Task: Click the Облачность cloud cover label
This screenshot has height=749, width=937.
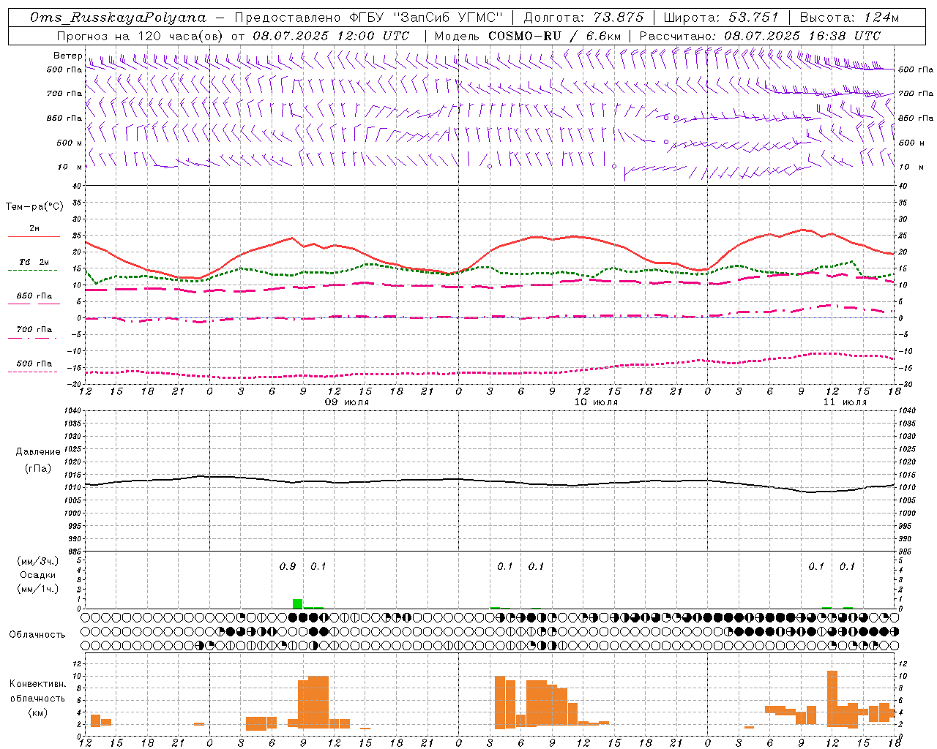Action: click(x=37, y=634)
